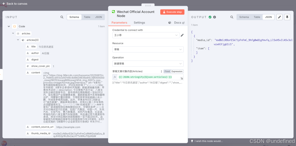Open the Settings tab

(x=139, y=23)
